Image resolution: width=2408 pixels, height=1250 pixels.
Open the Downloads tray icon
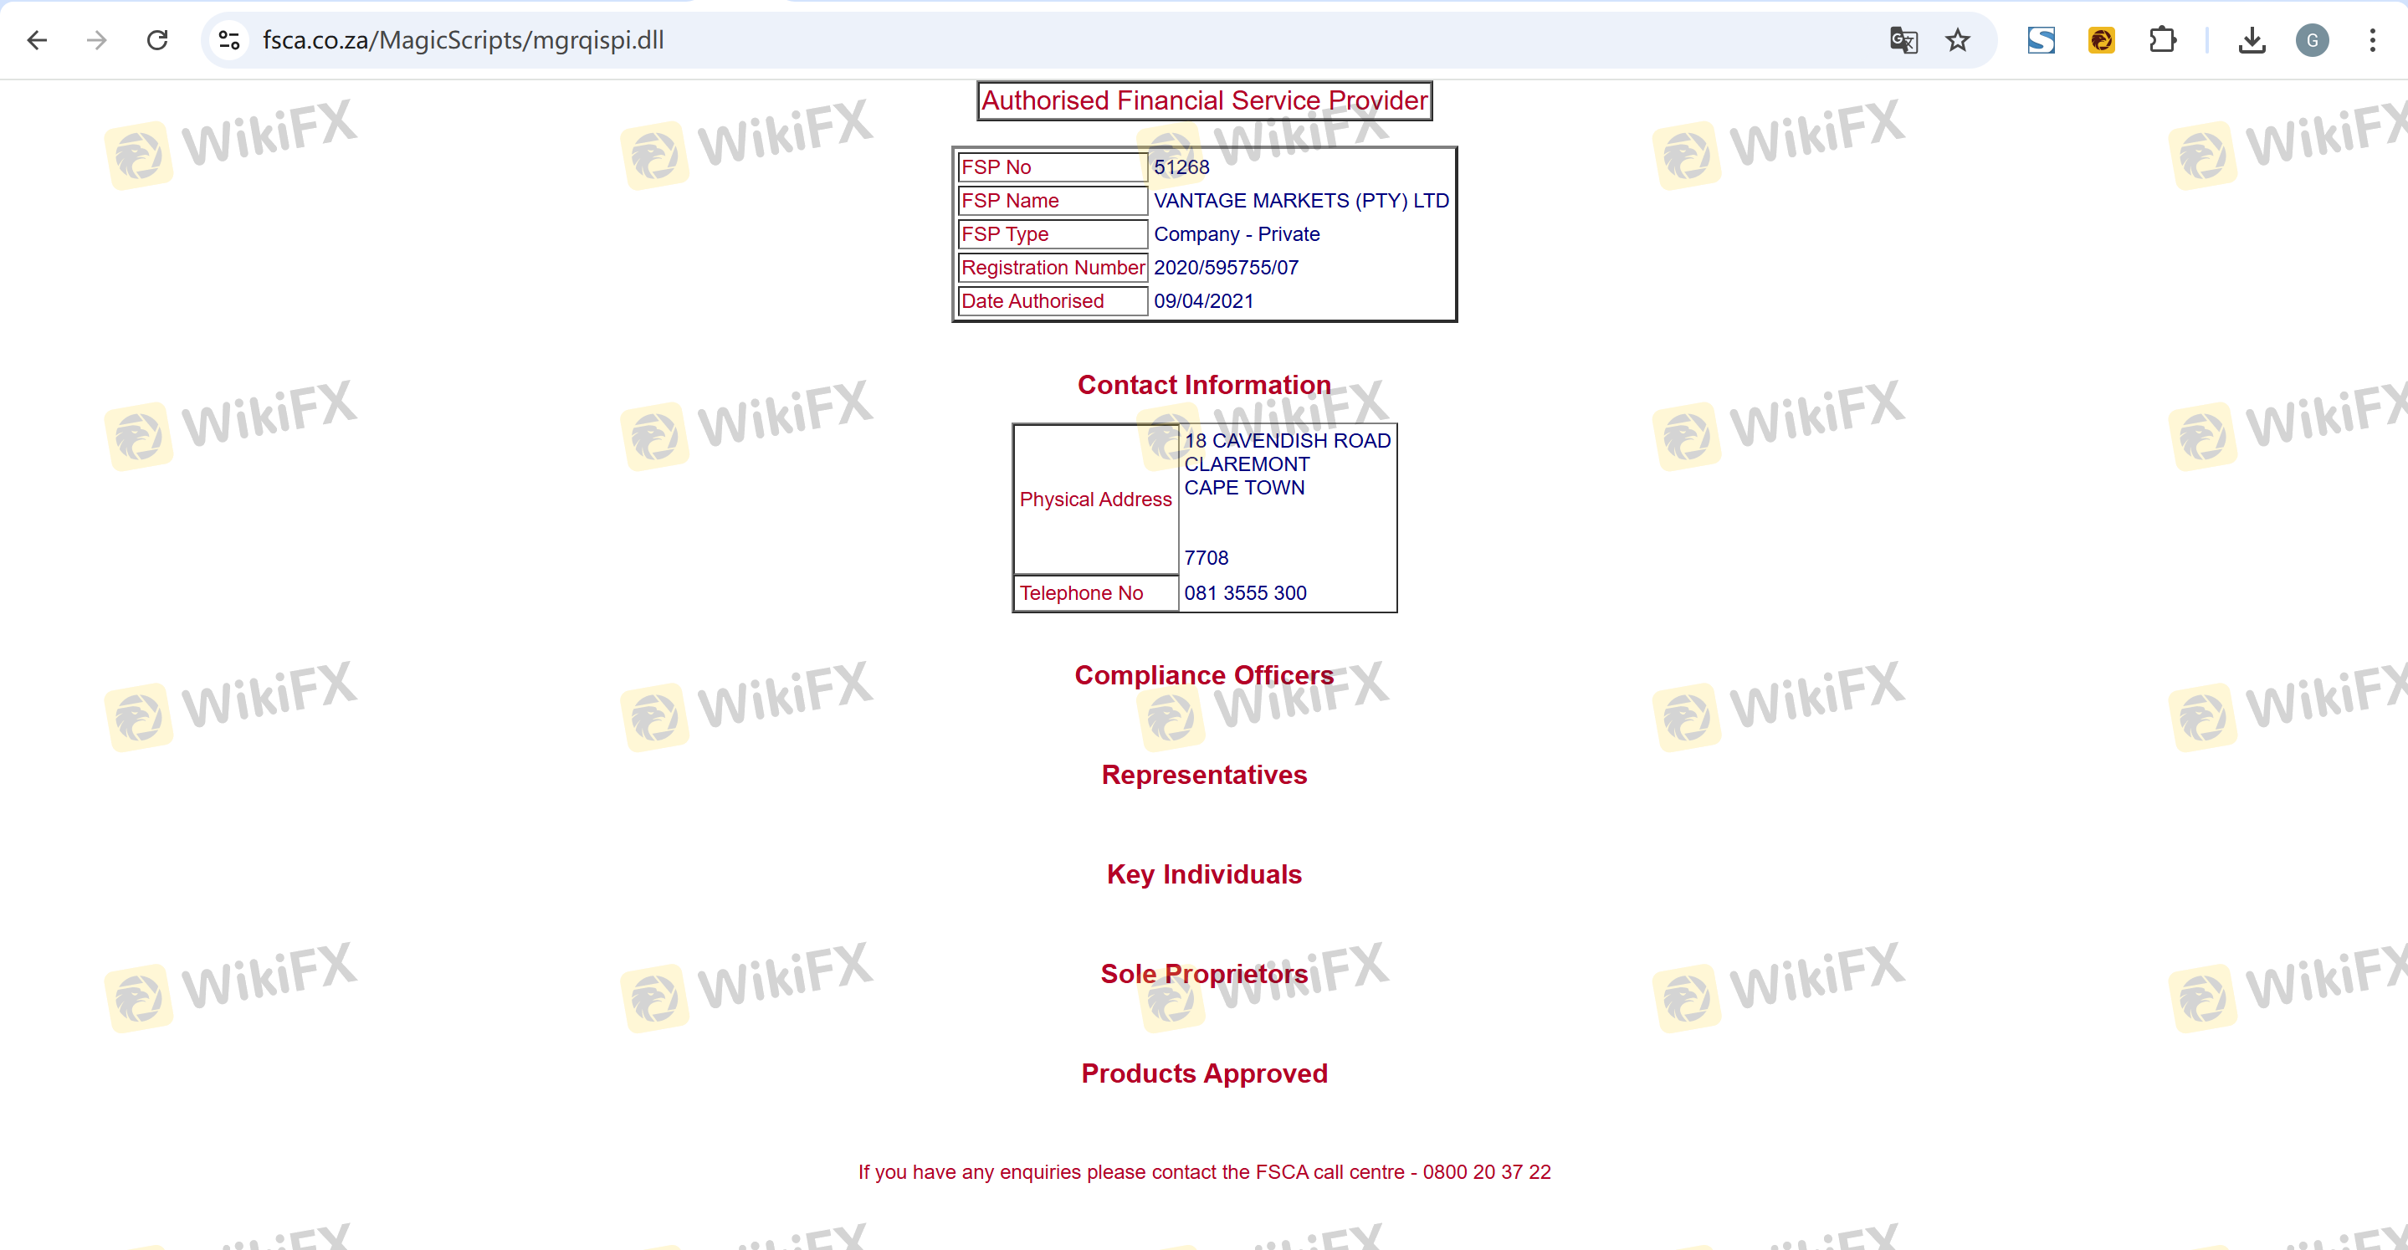pyautogui.click(x=2252, y=40)
